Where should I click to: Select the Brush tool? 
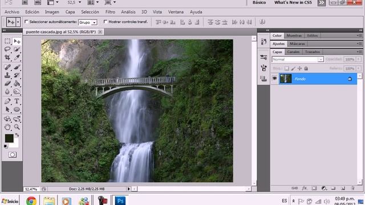click(x=17, y=67)
